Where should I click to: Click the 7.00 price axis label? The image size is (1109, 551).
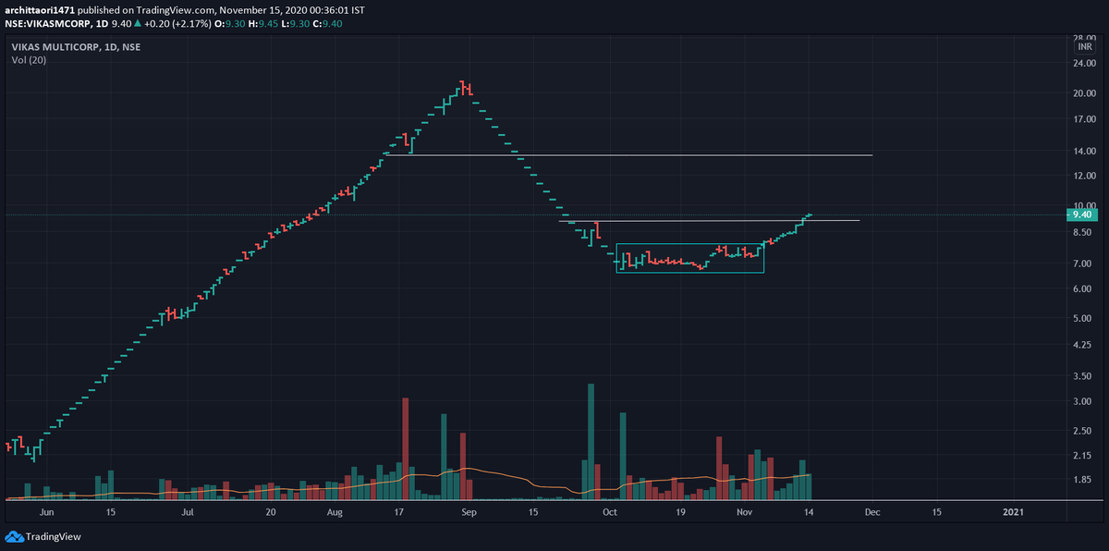(1084, 264)
